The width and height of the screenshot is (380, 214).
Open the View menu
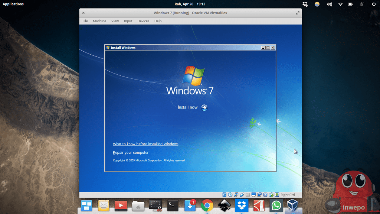(x=115, y=21)
